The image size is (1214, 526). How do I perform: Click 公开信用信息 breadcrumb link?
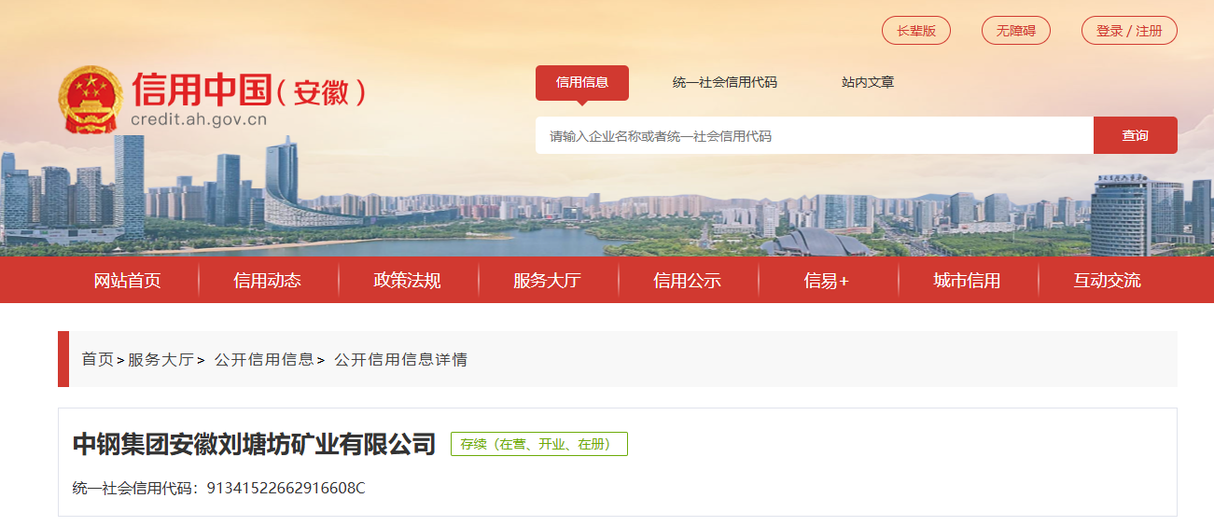(264, 359)
